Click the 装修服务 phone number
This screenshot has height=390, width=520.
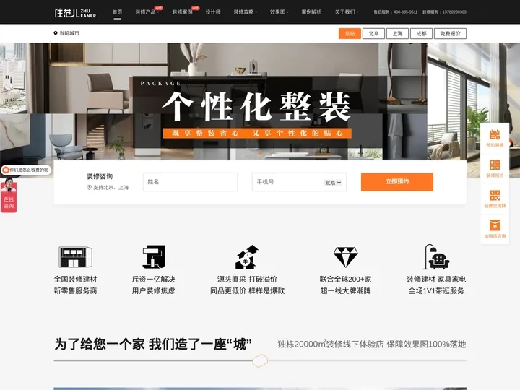444,12
